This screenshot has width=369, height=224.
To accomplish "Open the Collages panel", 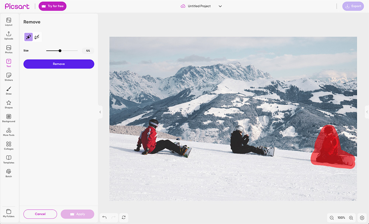I will pyautogui.click(x=8, y=146).
